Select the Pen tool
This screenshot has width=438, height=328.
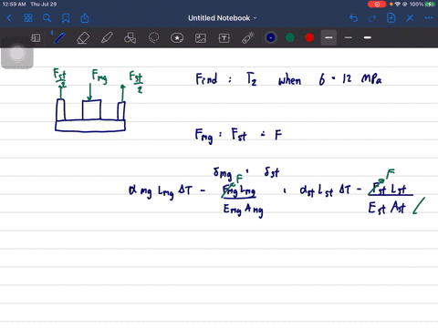(x=59, y=38)
